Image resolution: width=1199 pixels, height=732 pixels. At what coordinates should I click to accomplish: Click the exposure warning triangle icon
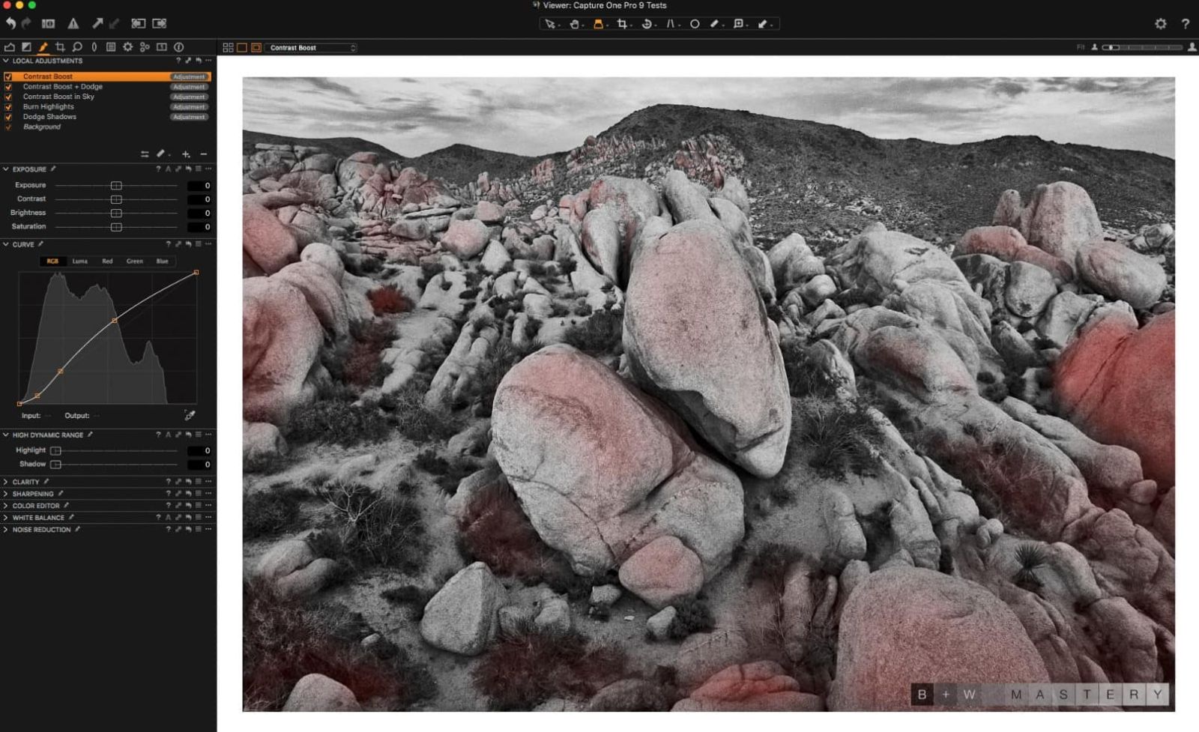[x=73, y=24]
